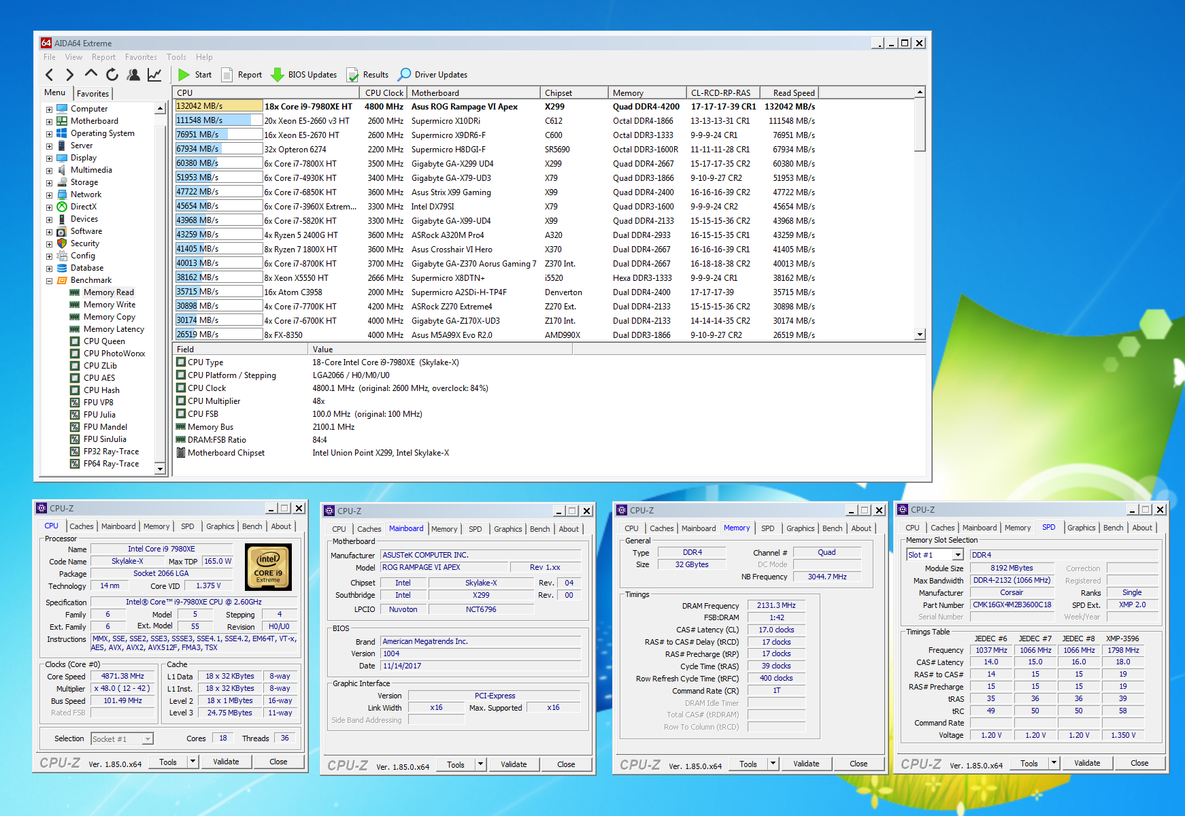Open Driver Updates search
Screen dimensions: 1185x816
[433, 75]
